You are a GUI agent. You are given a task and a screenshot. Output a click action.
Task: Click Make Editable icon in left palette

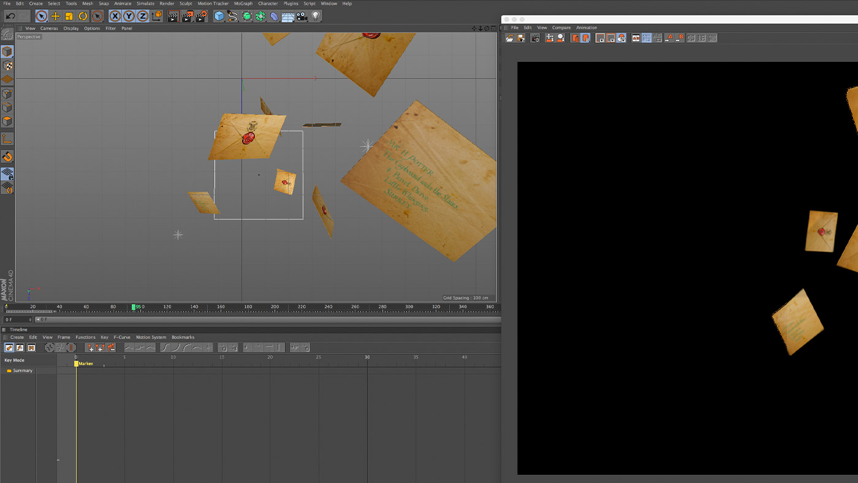click(7, 34)
